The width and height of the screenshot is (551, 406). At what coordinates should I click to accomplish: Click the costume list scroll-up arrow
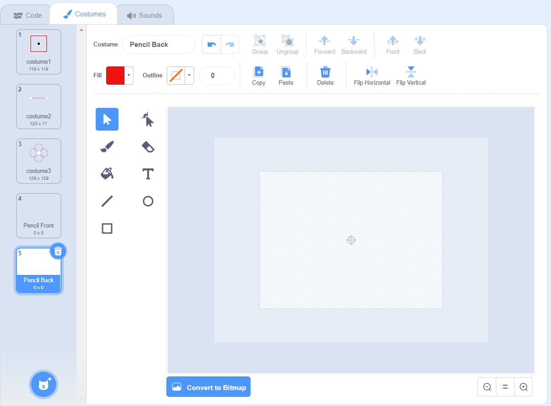81,30
